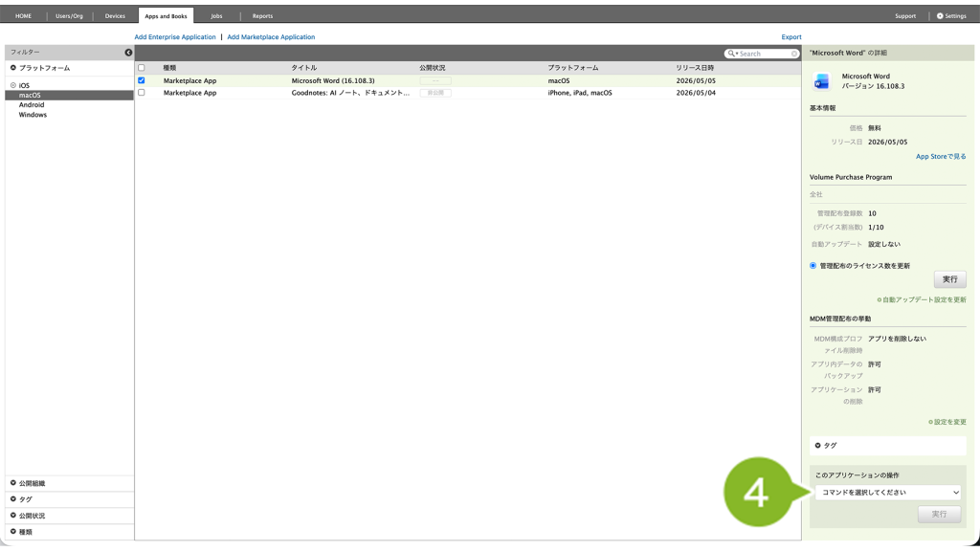Click 非公開 status badge in Goodnotes row
Screen dimensions: 980x551
coord(435,93)
